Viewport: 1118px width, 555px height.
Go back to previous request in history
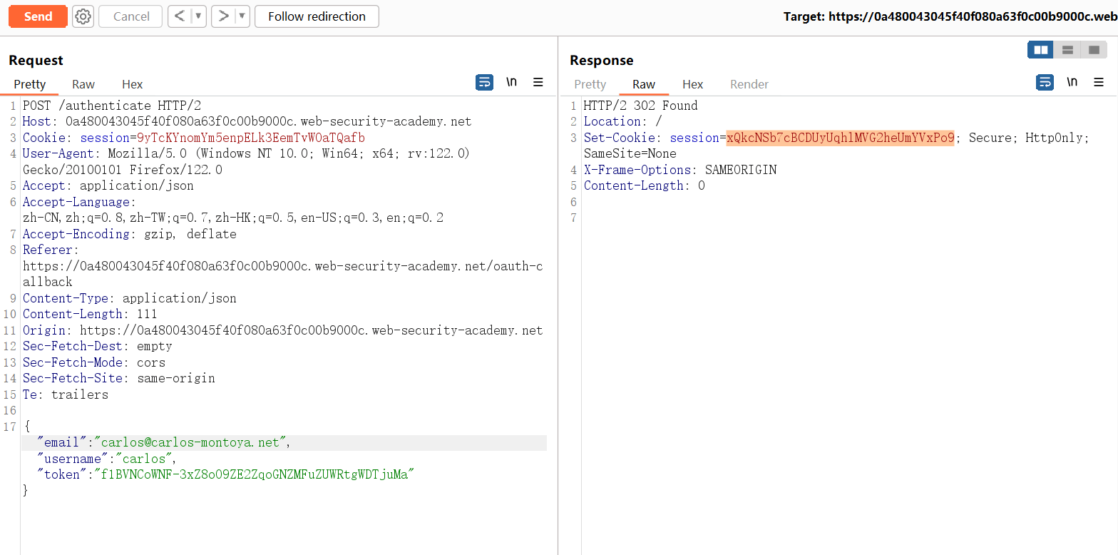(x=180, y=16)
